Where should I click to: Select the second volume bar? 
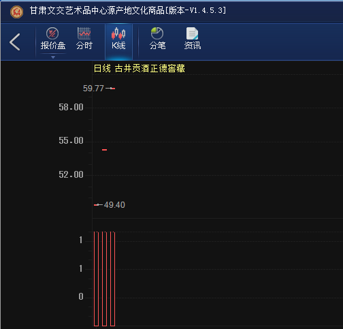[x=104, y=279]
